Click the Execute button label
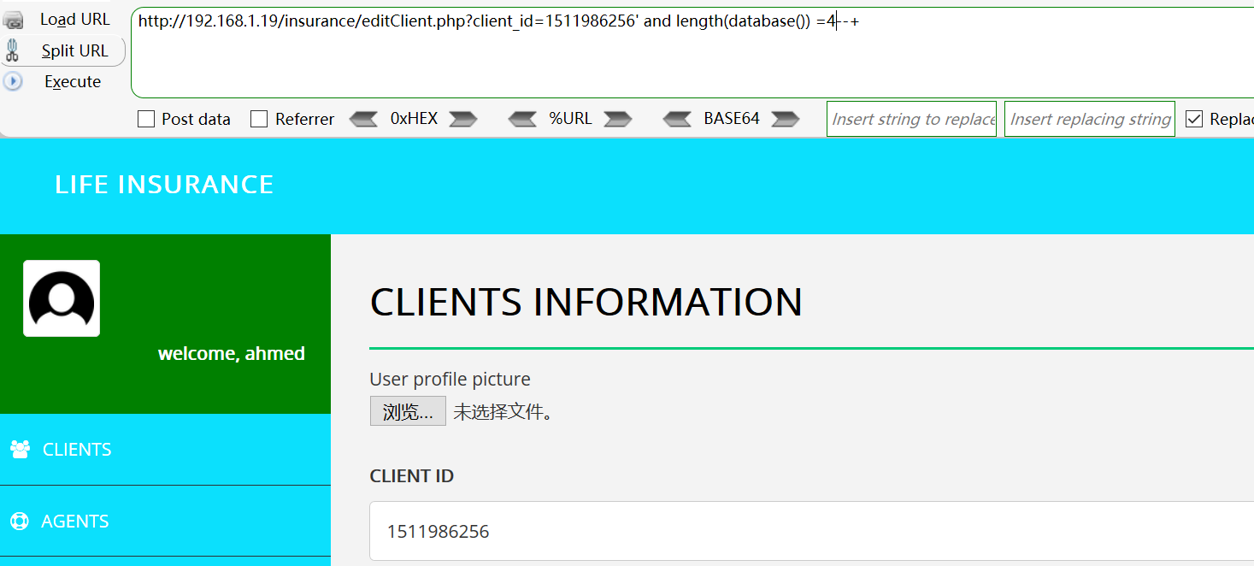Image resolution: width=1254 pixels, height=566 pixels. click(x=73, y=81)
